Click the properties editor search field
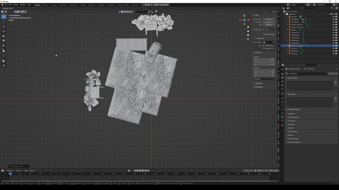Image resolution: width=339 pixels, height=190 pixels. point(310,64)
